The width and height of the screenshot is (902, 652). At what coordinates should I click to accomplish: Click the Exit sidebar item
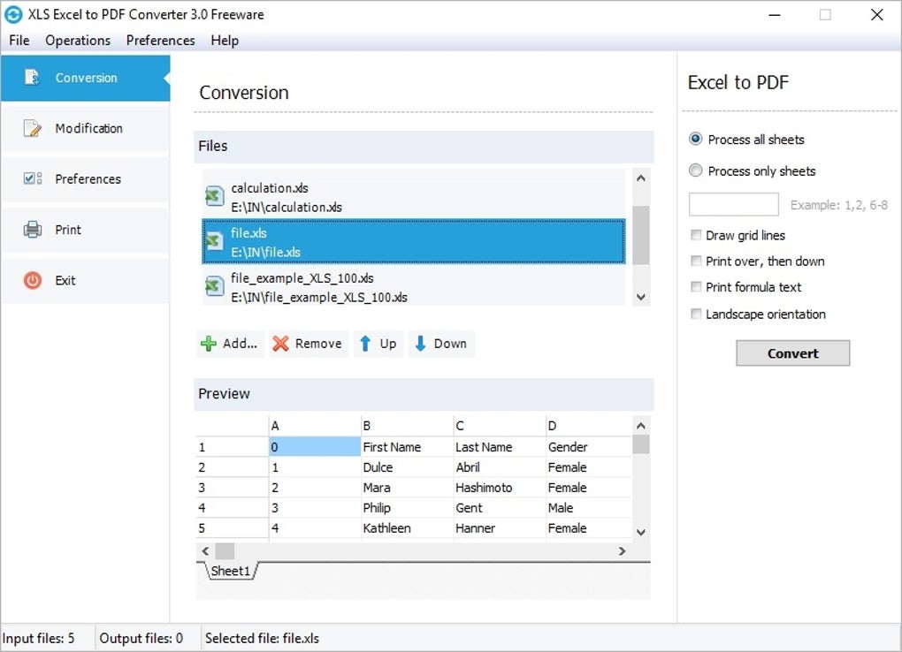tap(85, 280)
